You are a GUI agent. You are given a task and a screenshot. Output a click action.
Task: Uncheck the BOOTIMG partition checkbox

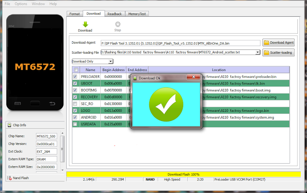[x=75, y=90]
